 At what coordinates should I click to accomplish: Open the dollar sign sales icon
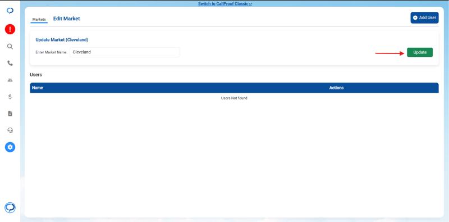[x=10, y=97]
